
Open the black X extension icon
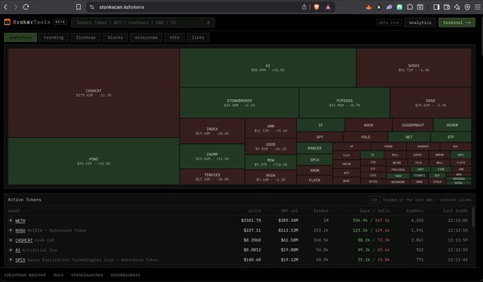379,7
